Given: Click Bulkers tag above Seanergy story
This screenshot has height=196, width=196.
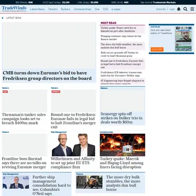Looking at the screenshot, I should tap(104, 88).
